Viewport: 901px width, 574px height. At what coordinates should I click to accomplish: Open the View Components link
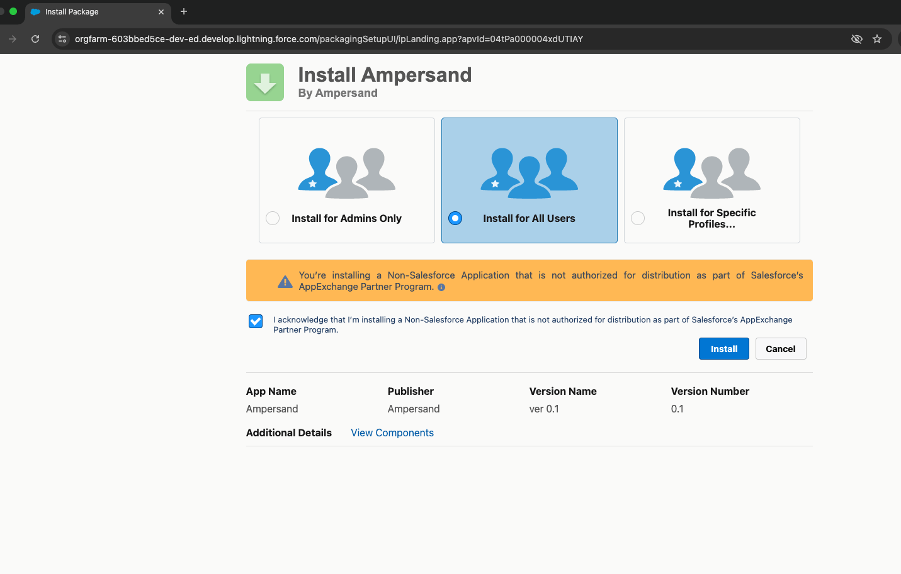[x=392, y=433]
